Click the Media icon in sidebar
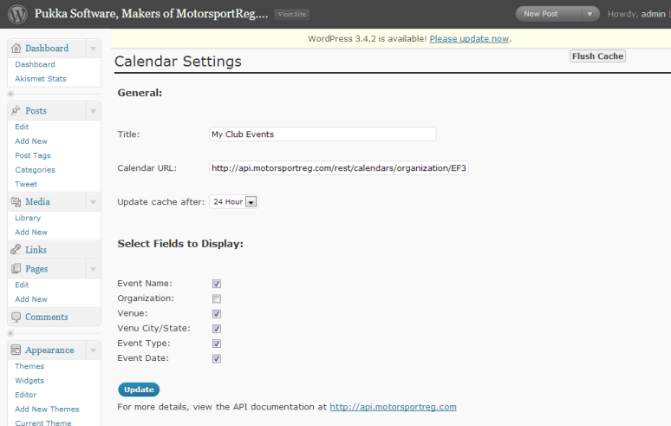Screen dimensions: 671x426 pyautogui.click(x=16, y=202)
